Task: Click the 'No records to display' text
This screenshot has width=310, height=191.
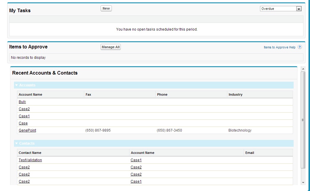Action: [x=28, y=57]
